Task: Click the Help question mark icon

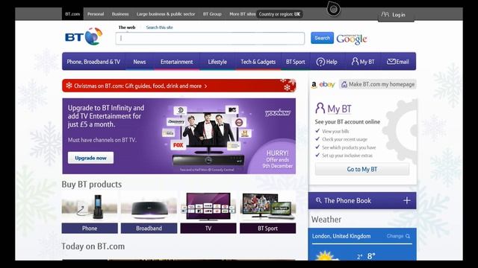Action: pyautogui.click(x=320, y=62)
